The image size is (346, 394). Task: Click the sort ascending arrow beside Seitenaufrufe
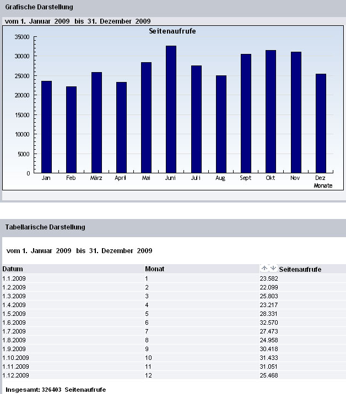(x=264, y=268)
